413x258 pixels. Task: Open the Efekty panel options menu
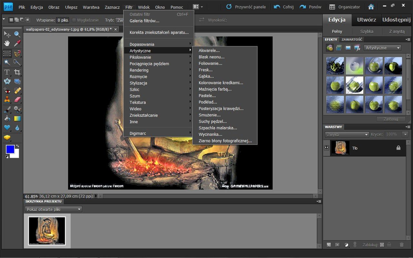click(408, 40)
